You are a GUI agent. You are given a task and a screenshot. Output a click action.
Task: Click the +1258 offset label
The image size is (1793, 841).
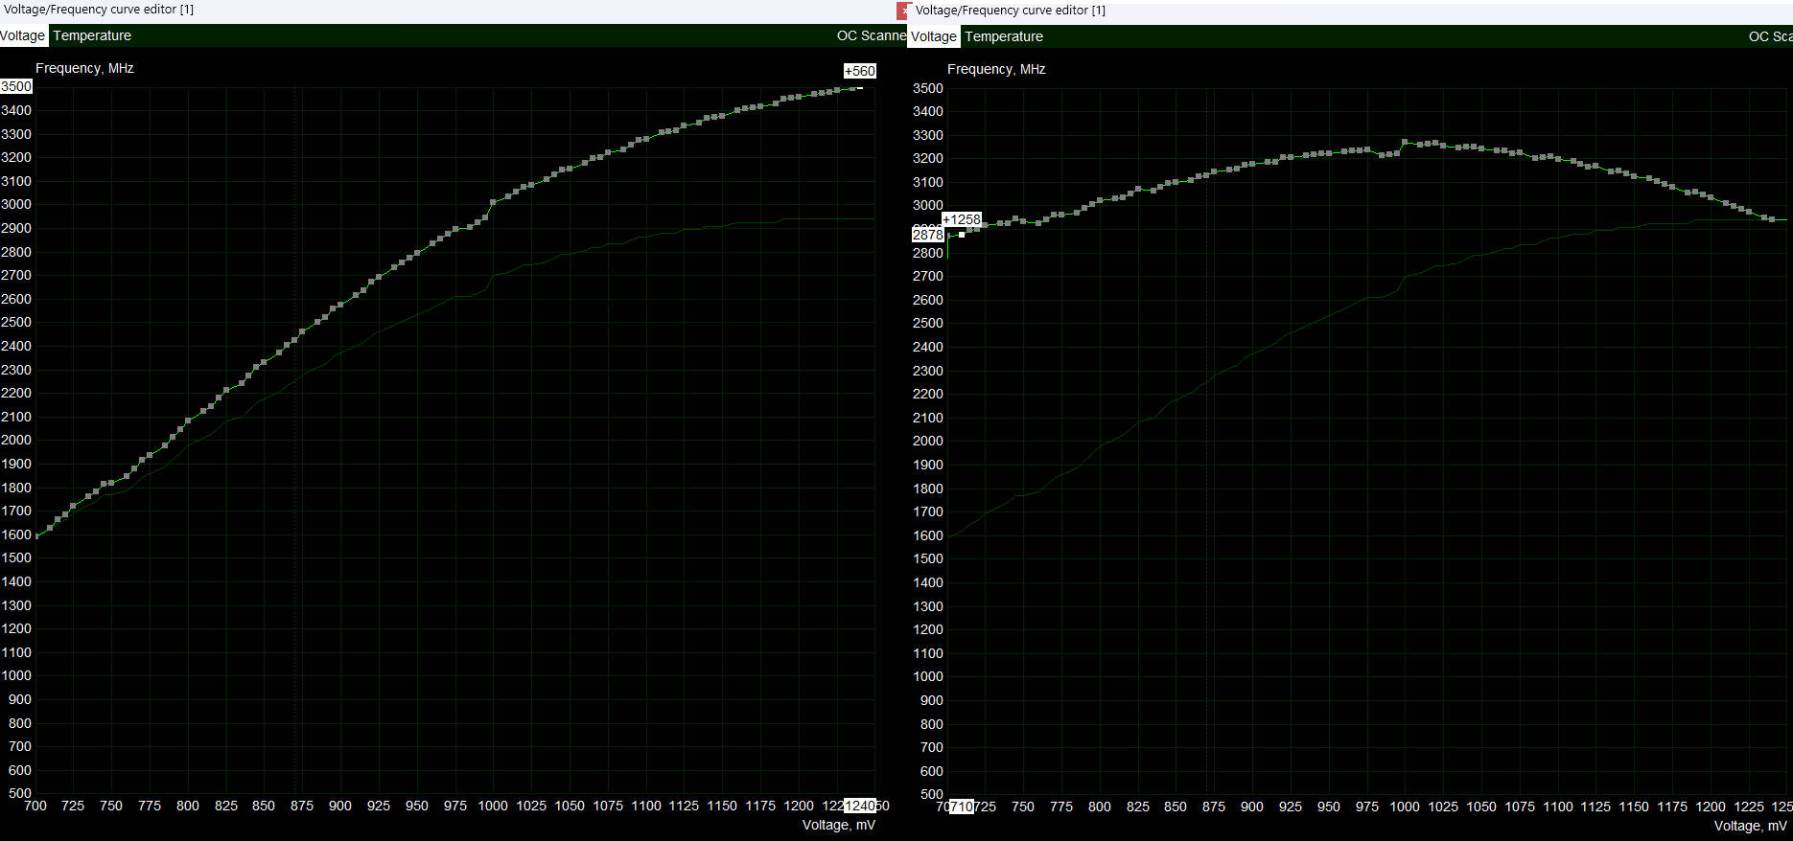pos(962,219)
